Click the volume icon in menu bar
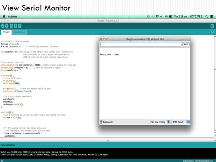The image size is (216, 162). 161,16
